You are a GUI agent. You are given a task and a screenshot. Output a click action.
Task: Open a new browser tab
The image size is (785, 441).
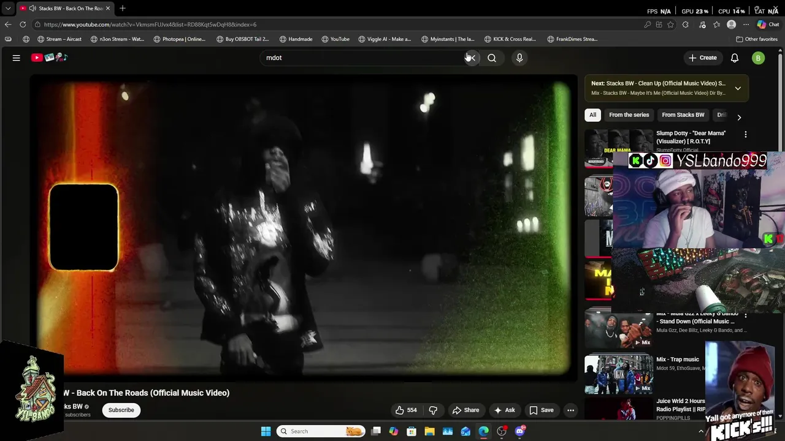123,8
